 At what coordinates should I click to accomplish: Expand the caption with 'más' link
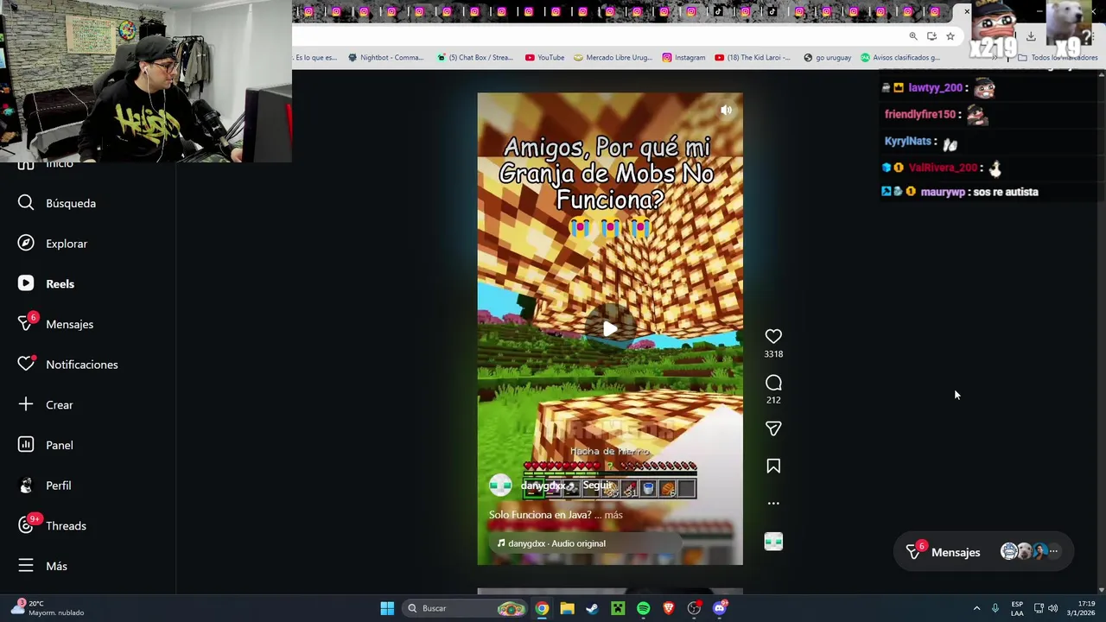(613, 515)
